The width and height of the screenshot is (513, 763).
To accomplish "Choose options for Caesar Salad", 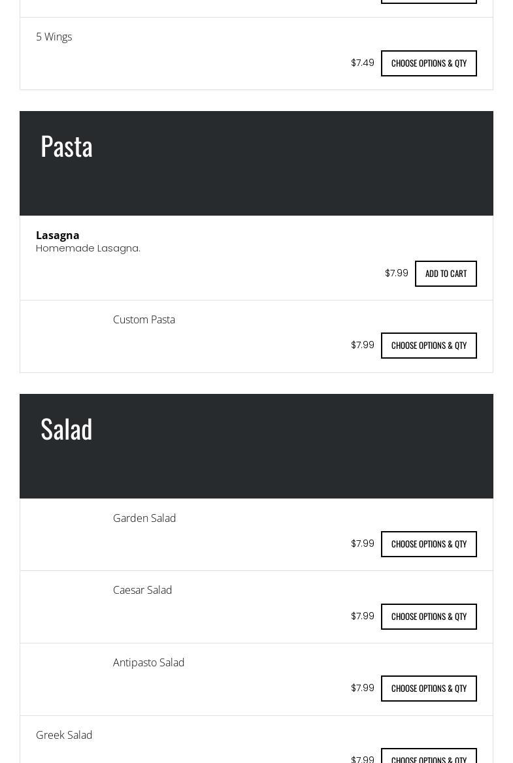I will click(429, 617).
